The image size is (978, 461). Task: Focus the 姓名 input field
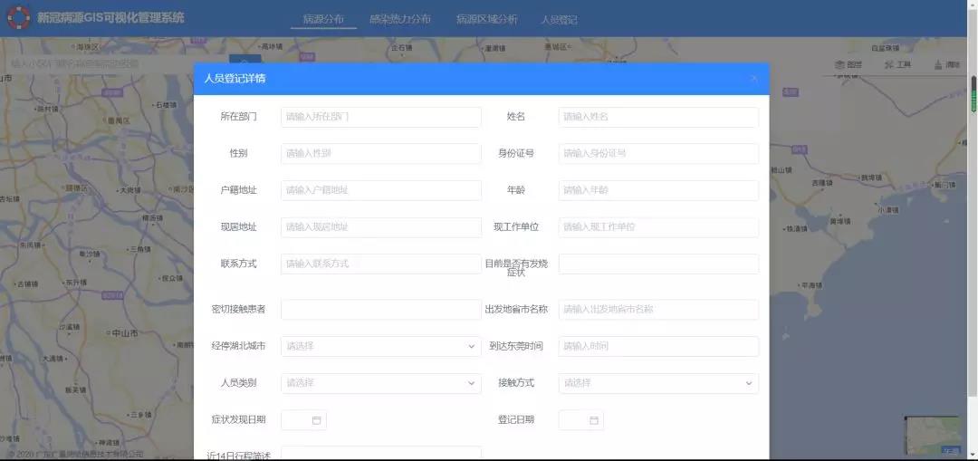(x=658, y=117)
